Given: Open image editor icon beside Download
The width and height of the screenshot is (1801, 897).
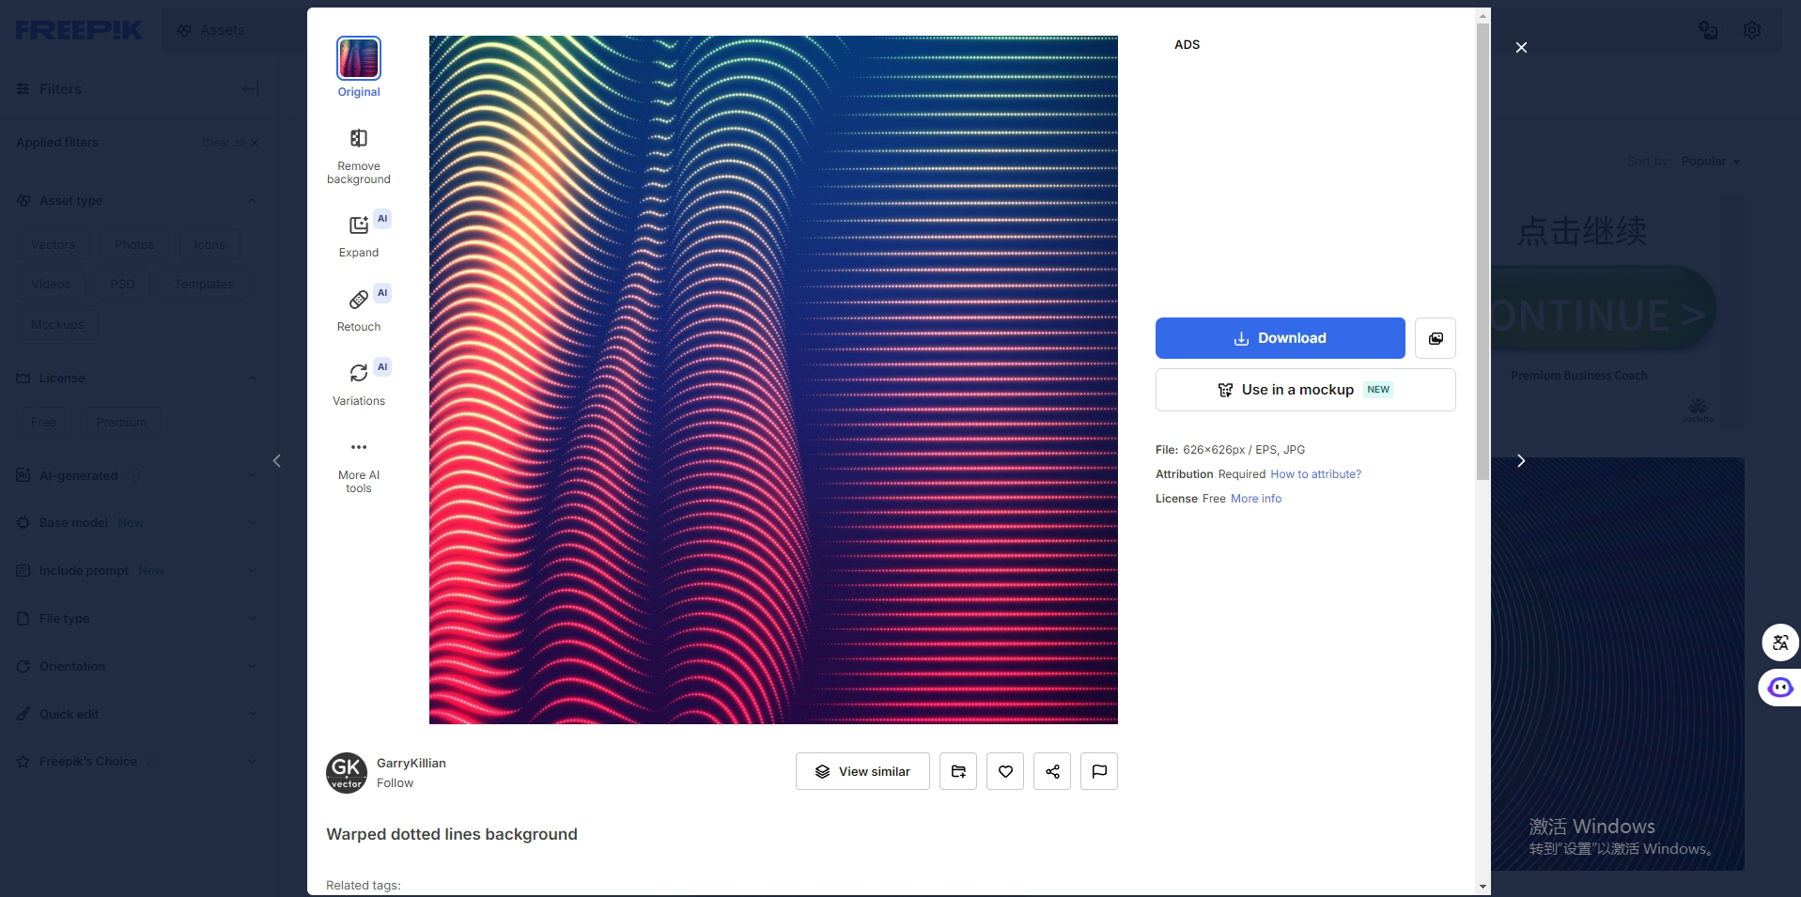Looking at the screenshot, I should [1436, 338].
